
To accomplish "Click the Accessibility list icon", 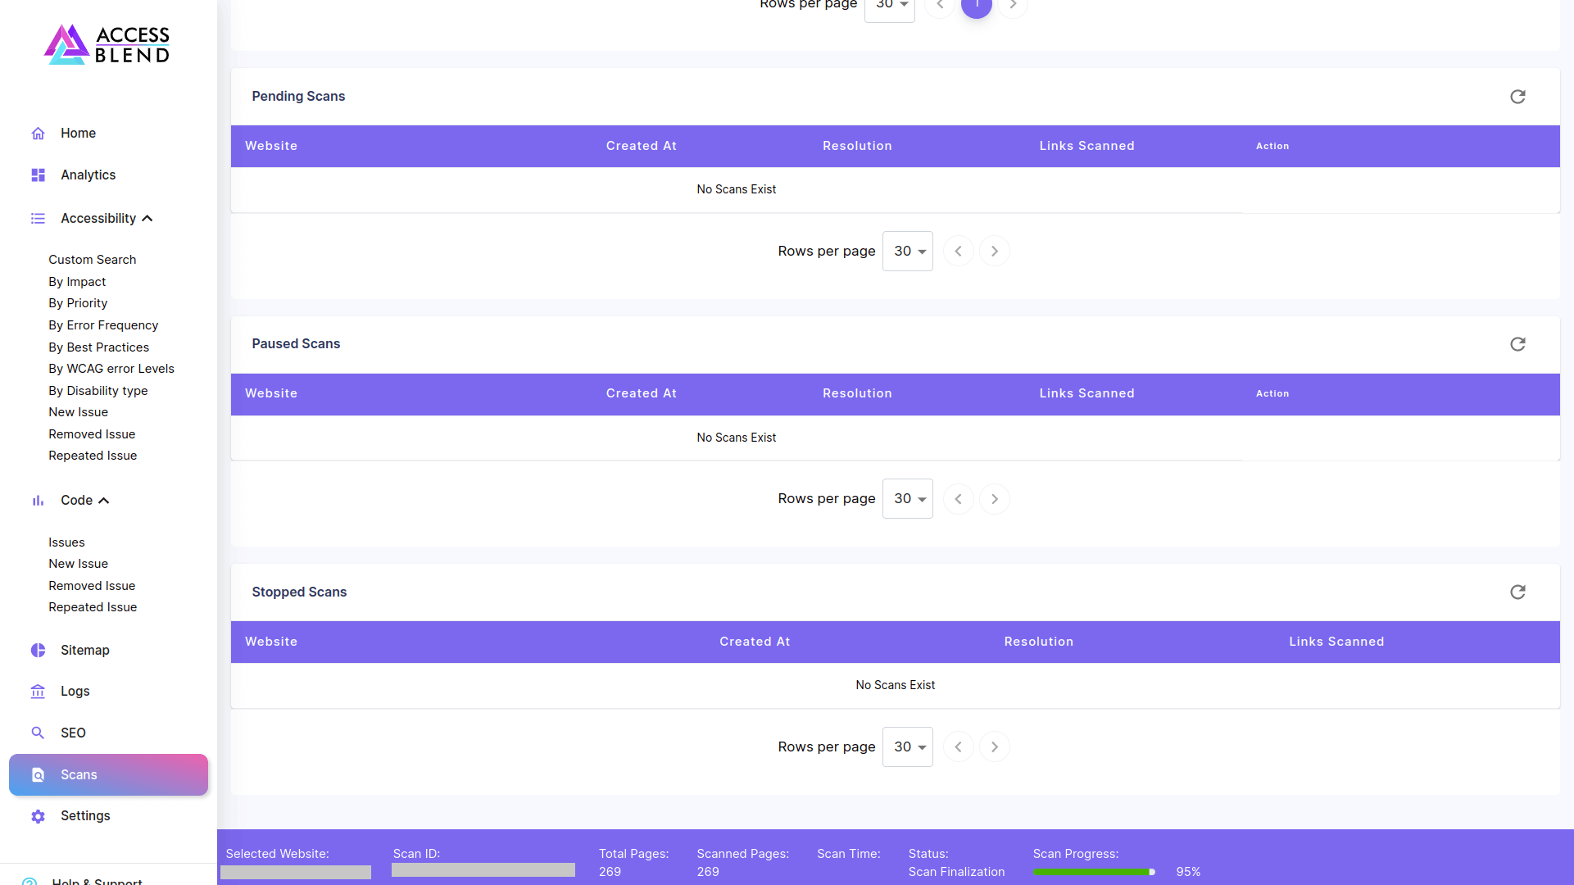I will pos(38,219).
